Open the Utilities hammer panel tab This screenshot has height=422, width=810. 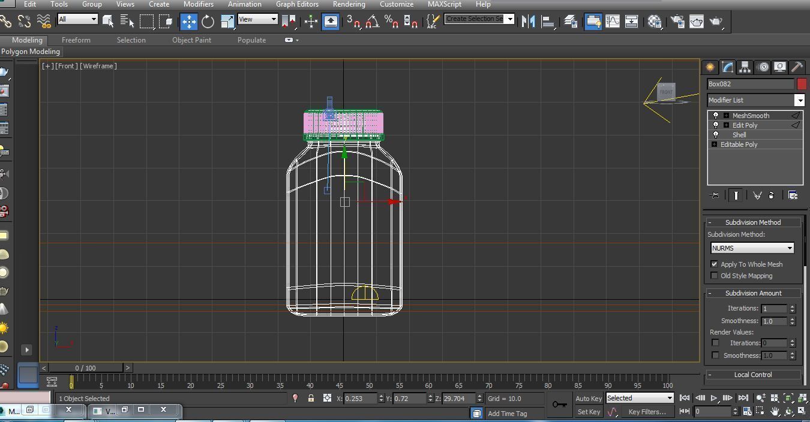pos(797,67)
